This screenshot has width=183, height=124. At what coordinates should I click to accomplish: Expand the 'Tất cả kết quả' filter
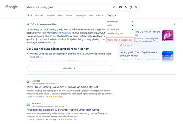pos(120,29)
